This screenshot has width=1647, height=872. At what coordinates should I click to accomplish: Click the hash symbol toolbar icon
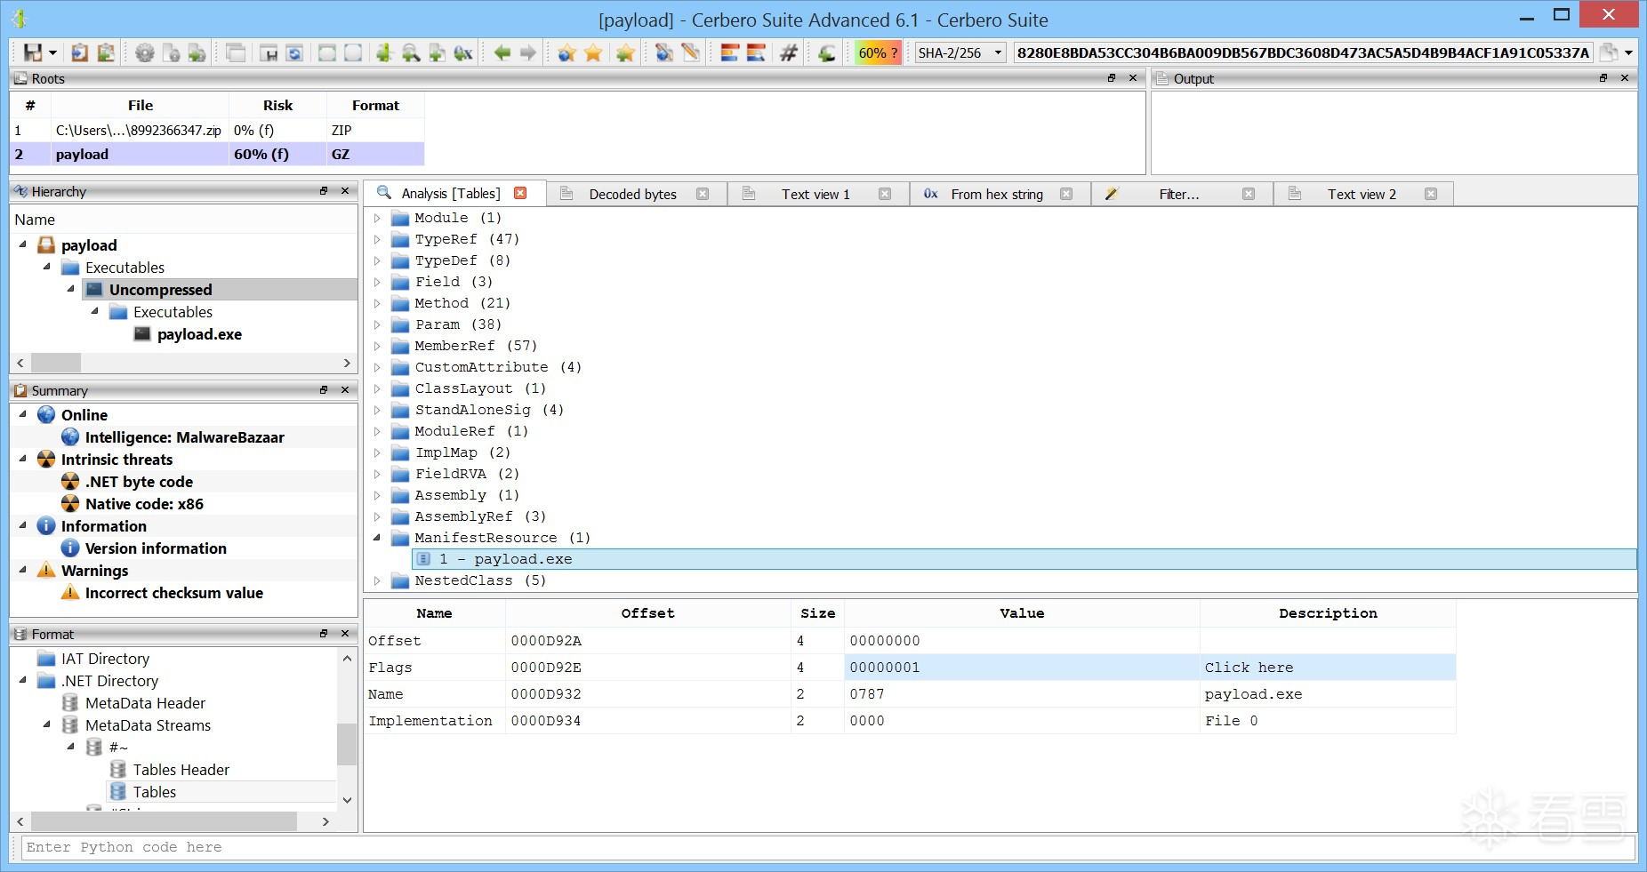pyautogui.click(x=788, y=53)
